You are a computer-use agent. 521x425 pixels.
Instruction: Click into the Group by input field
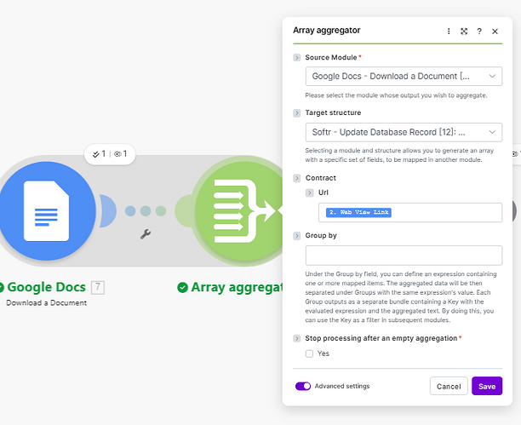coord(404,256)
